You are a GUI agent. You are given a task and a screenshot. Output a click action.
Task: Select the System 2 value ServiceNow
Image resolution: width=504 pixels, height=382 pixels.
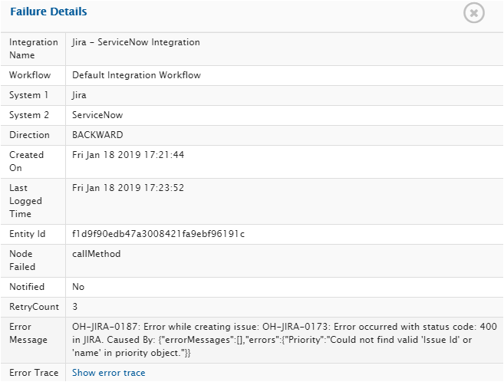click(x=97, y=115)
